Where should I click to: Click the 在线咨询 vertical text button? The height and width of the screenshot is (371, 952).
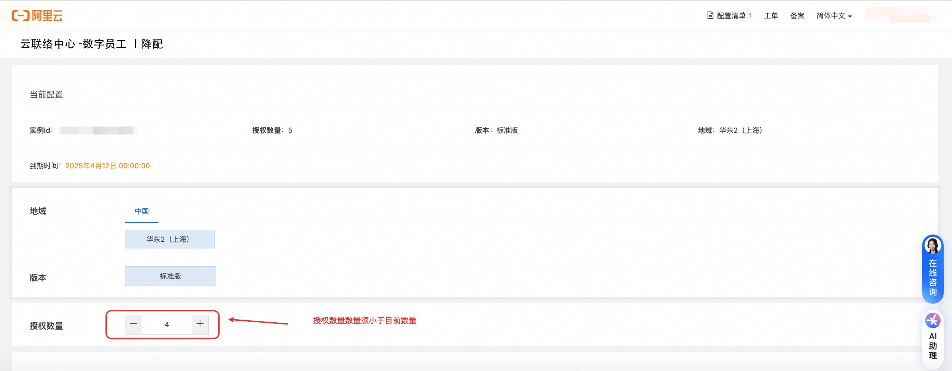(932, 278)
